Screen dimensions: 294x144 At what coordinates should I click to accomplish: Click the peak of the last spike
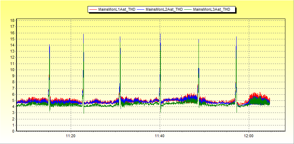click(236, 37)
